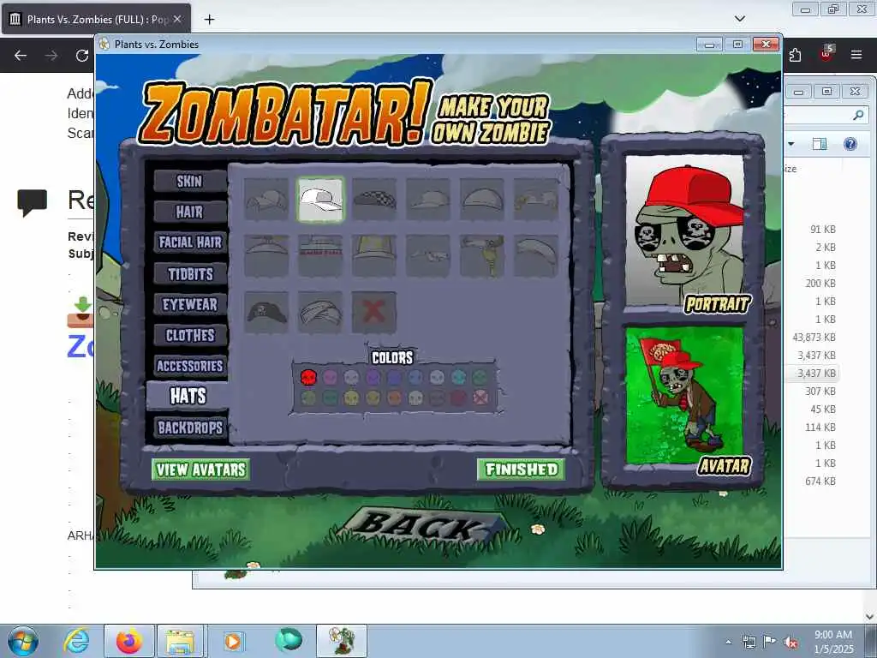Screen dimensions: 877x658
Task: Select the orange skull color
Action: pyautogui.click(x=394, y=398)
